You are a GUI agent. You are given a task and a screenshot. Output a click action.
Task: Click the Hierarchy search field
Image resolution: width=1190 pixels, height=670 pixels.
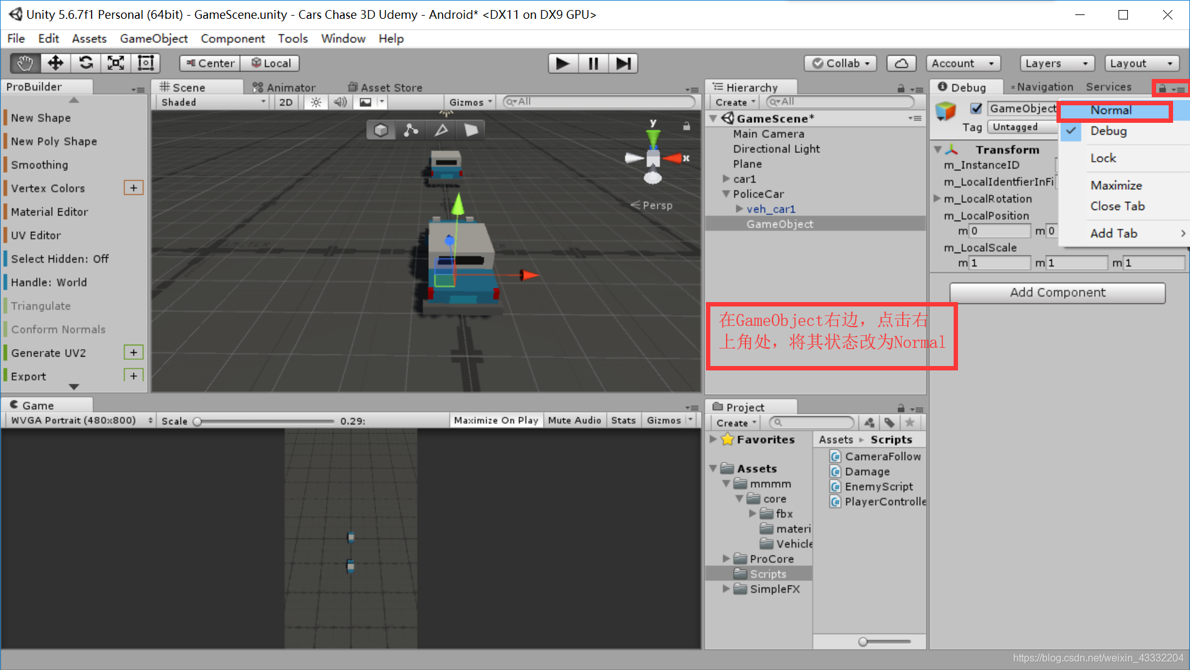(x=840, y=102)
